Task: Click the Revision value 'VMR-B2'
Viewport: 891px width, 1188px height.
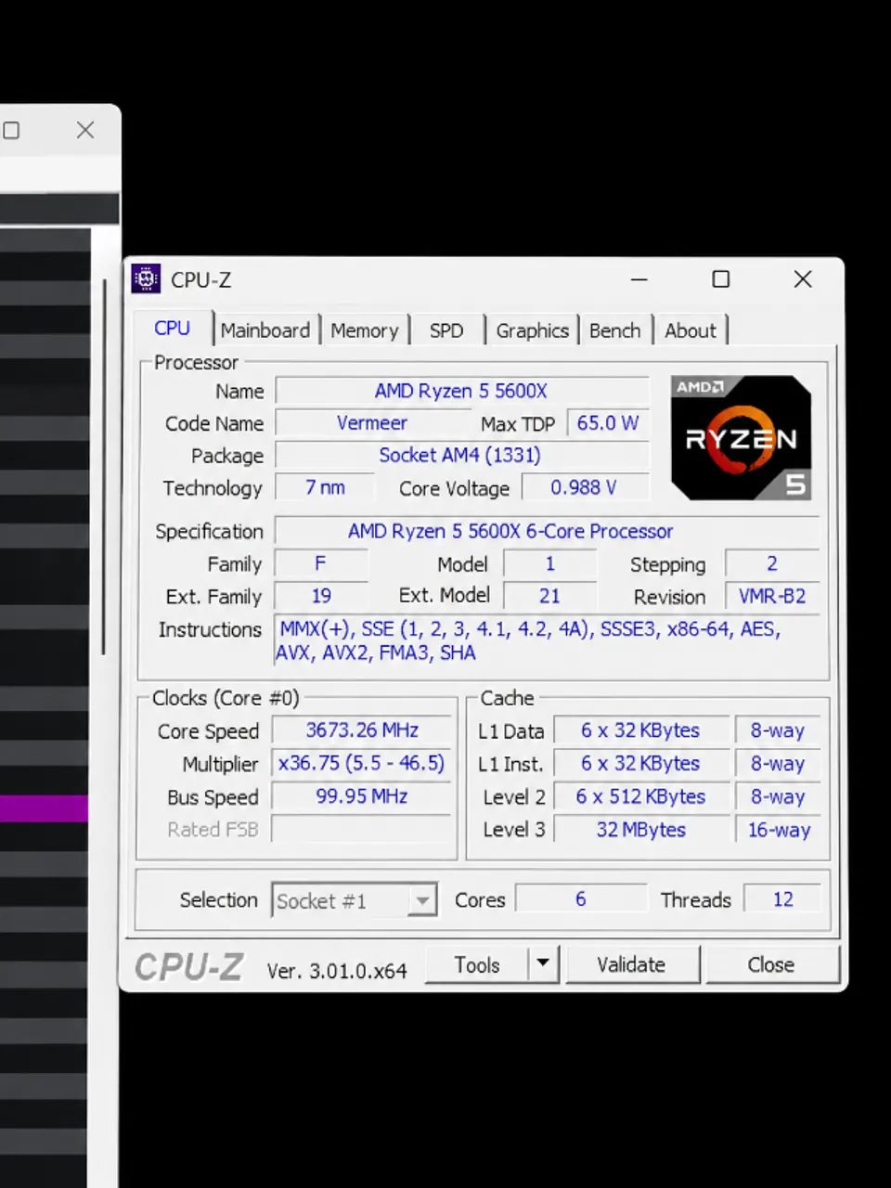Action: (772, 596)
